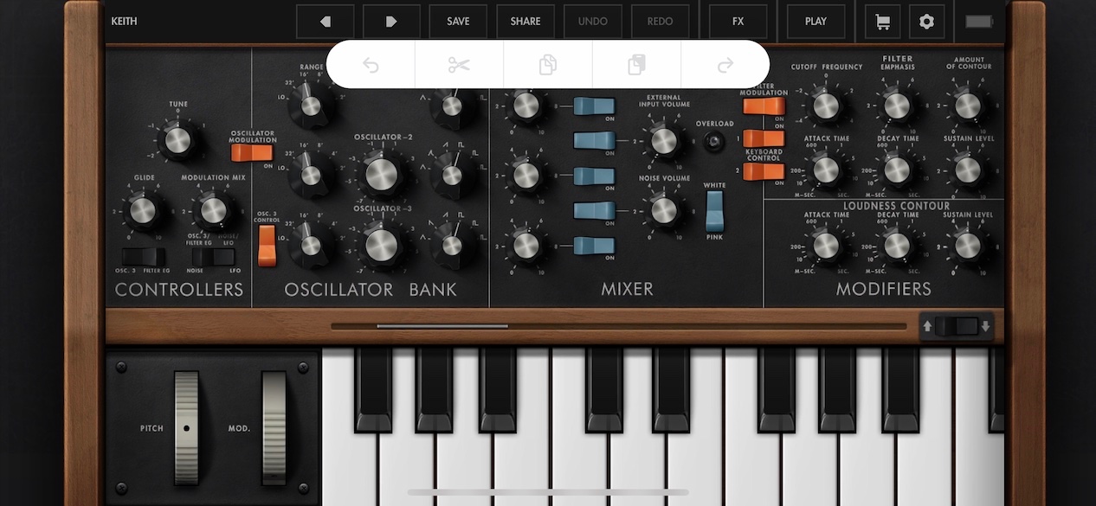
Task: Click the SAVE button
Action: click(458, 22)
